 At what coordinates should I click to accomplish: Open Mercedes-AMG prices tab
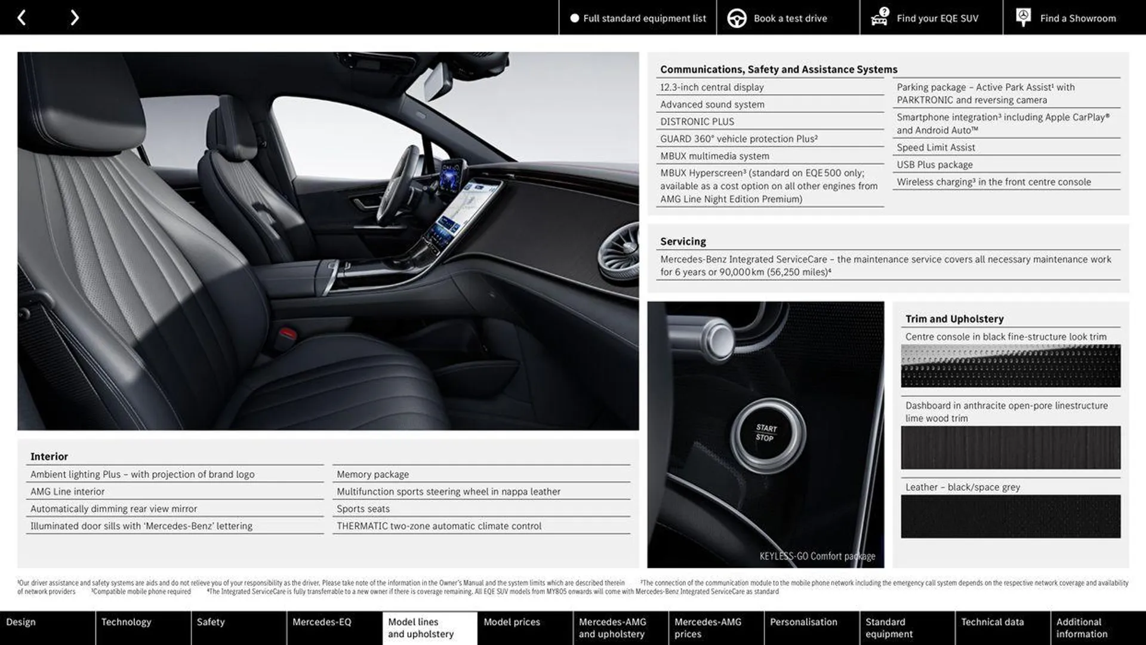[716, 628]
